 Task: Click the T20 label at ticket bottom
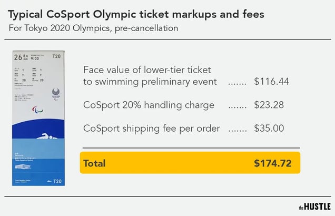pos(57,181)
